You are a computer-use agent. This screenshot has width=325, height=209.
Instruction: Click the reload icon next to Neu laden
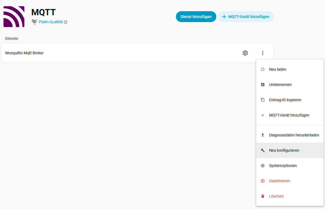tap(263, 69)
